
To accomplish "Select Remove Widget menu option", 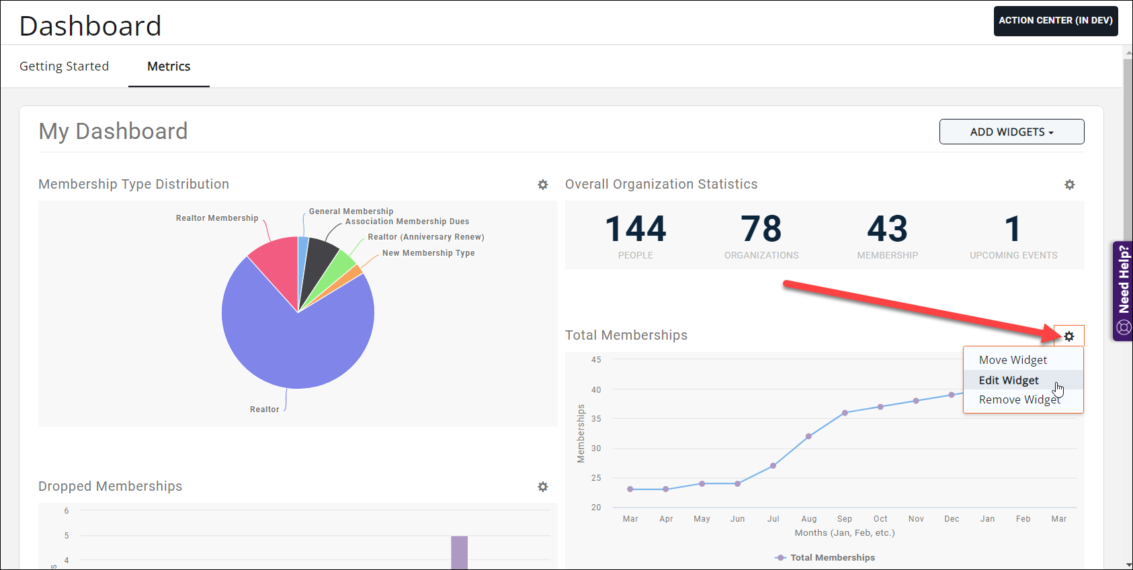I will coord(1019,400).
